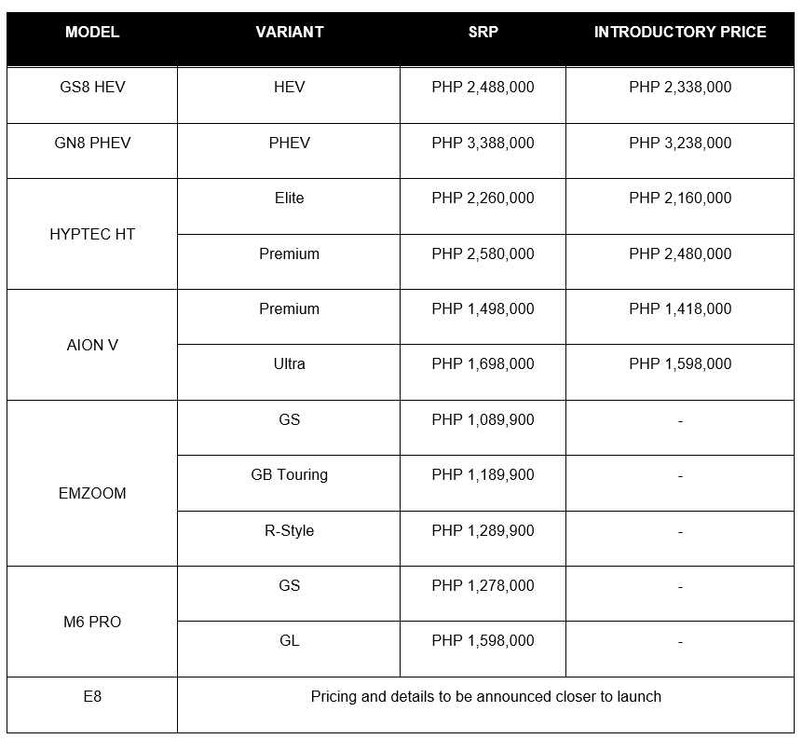Click the HYPTEC HT model cell
803x739 pixels.
click(x=92, y=235)
